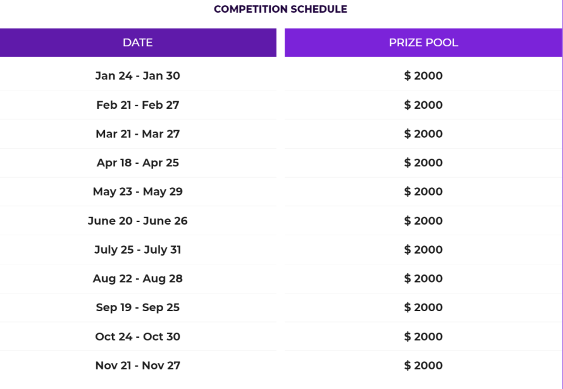Click the April $ 2000 prize amount

(423, 163)
